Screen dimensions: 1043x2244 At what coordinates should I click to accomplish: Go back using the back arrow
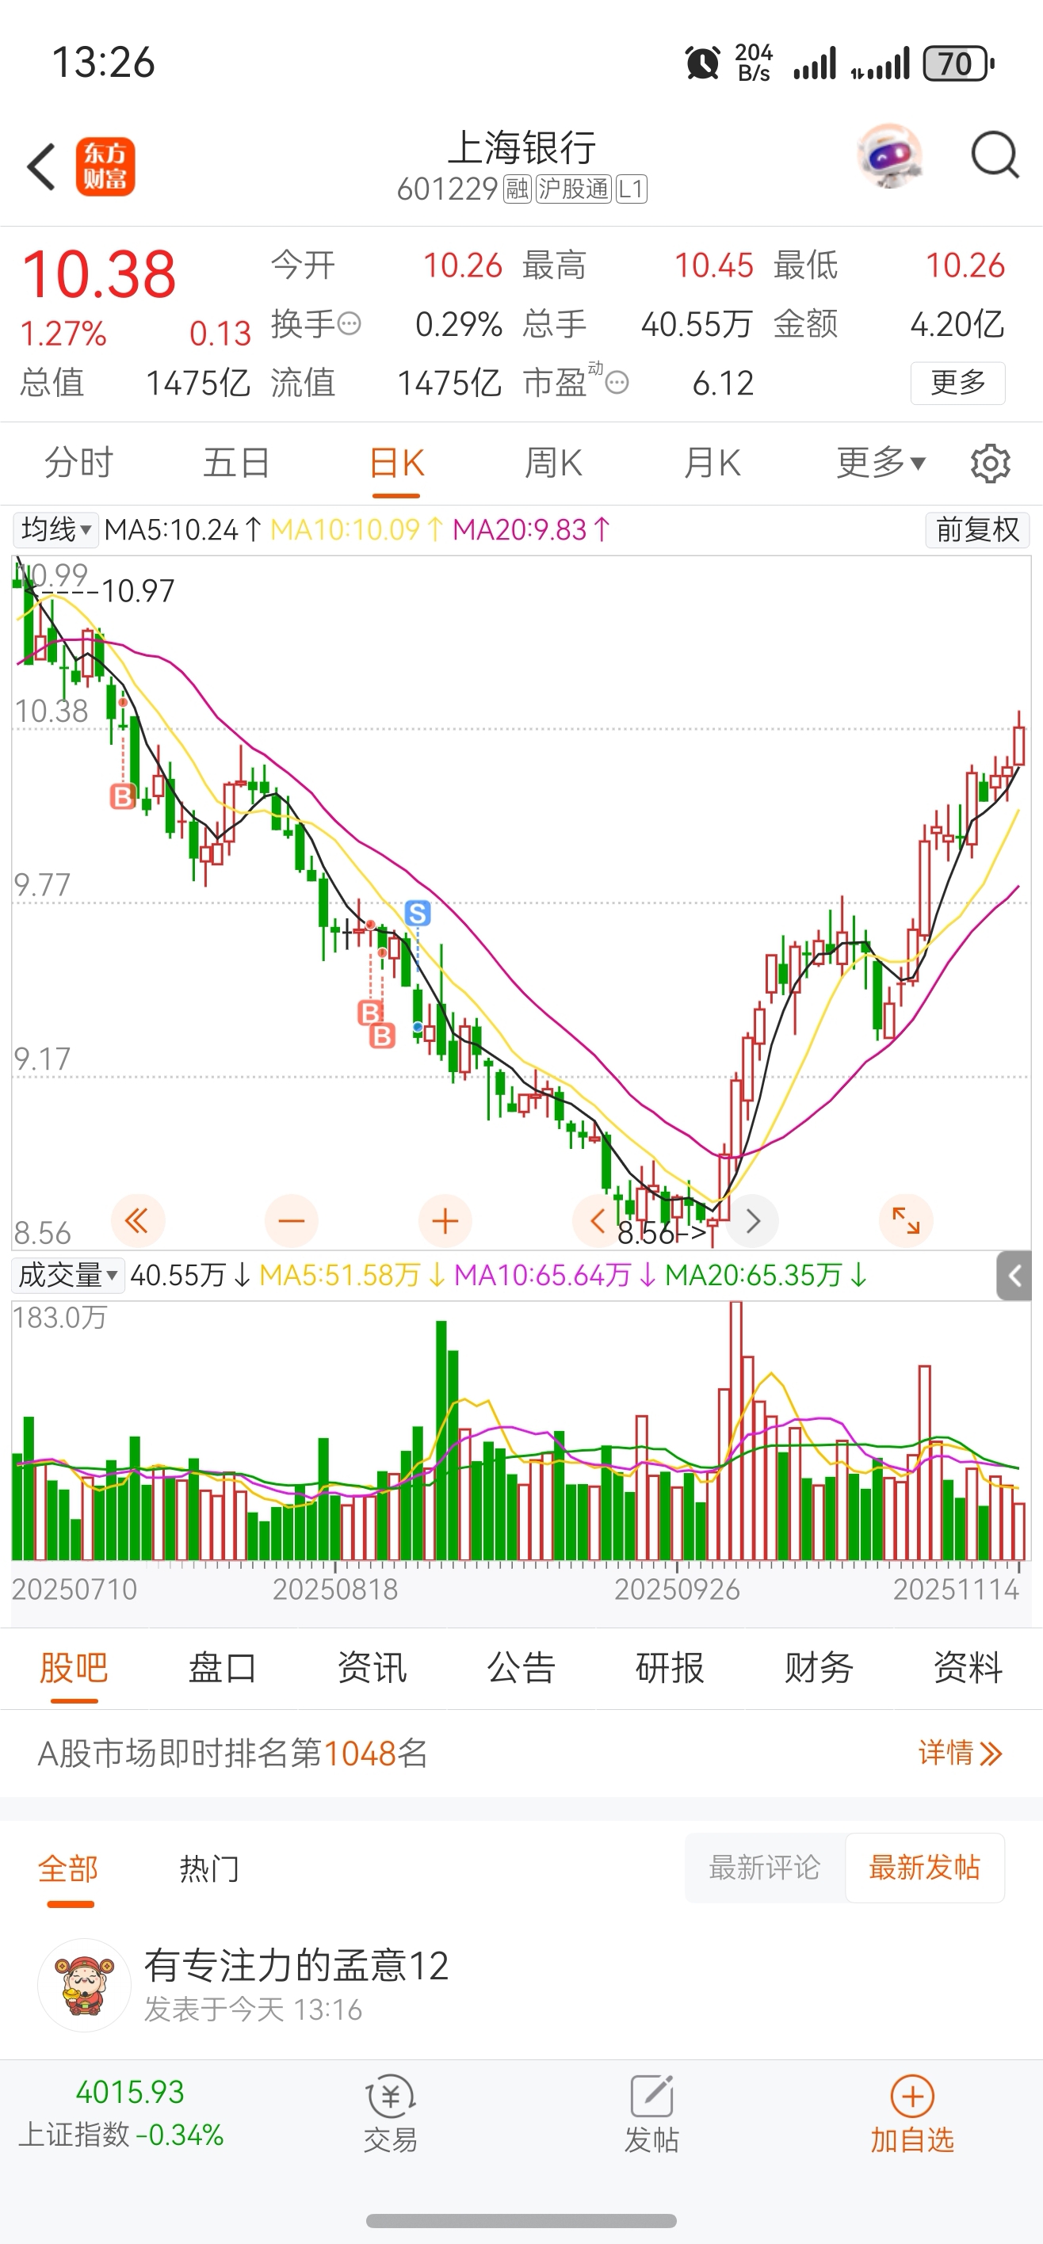pos(42,166)
